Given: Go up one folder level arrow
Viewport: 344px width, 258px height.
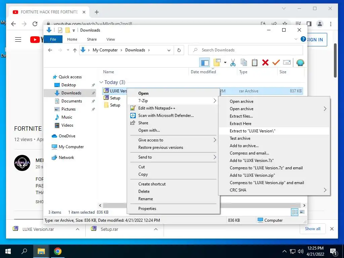Looking at the screenshot, I should pos(75,50).
